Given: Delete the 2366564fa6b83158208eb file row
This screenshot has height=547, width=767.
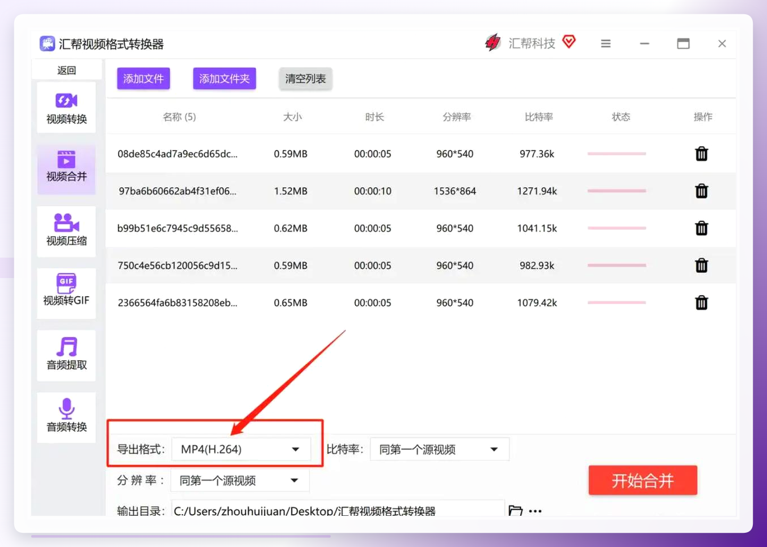Looking at the screenshot, I should (702, 303).
